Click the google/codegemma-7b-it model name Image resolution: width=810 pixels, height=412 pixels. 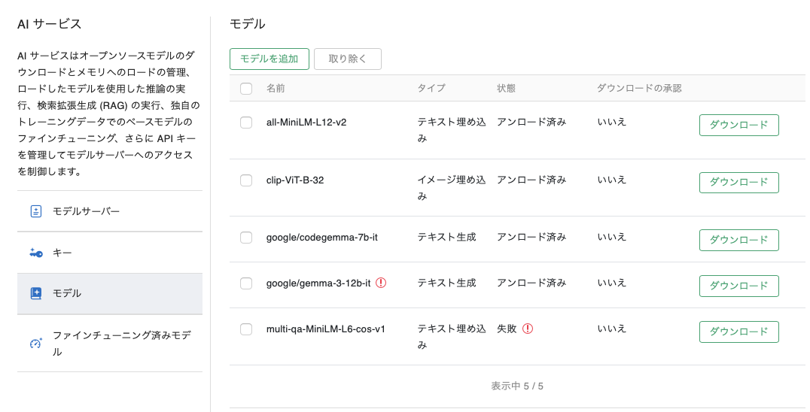click(322, 237)
